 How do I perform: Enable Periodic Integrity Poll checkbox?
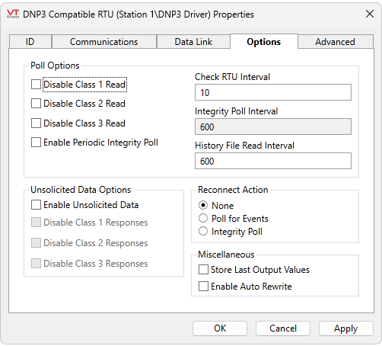coord(36,143)
